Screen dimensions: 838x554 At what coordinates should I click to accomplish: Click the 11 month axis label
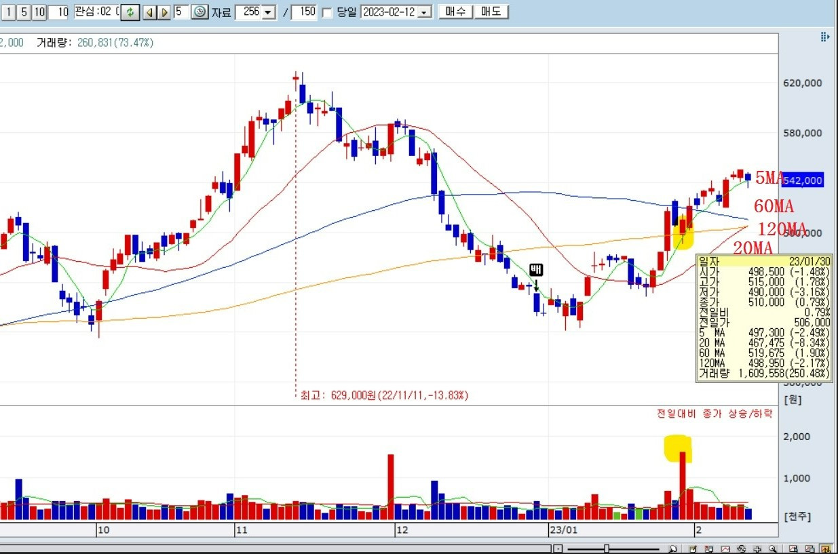pyautogui.click(x=240, y=530)
